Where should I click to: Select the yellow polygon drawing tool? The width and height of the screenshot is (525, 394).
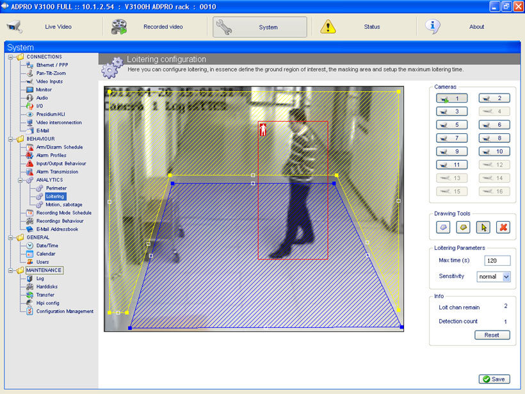click(x=463, y=227)
